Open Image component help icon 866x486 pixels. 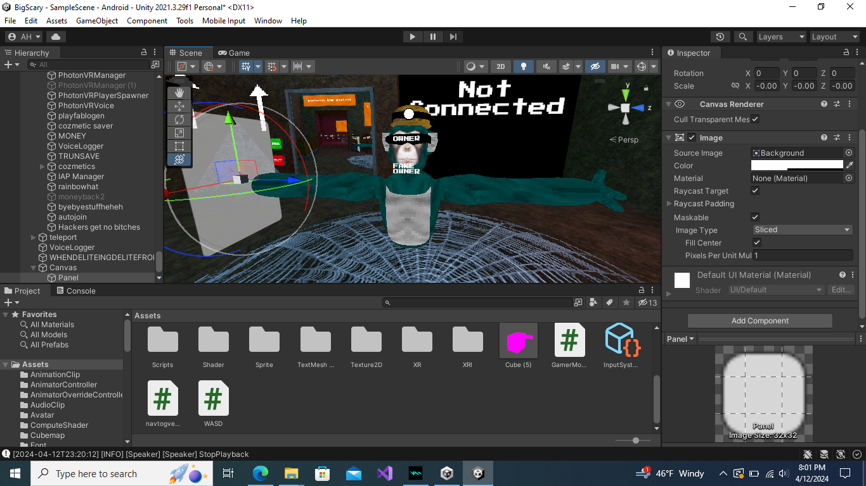pyautogui.click(x=824, y=137)
